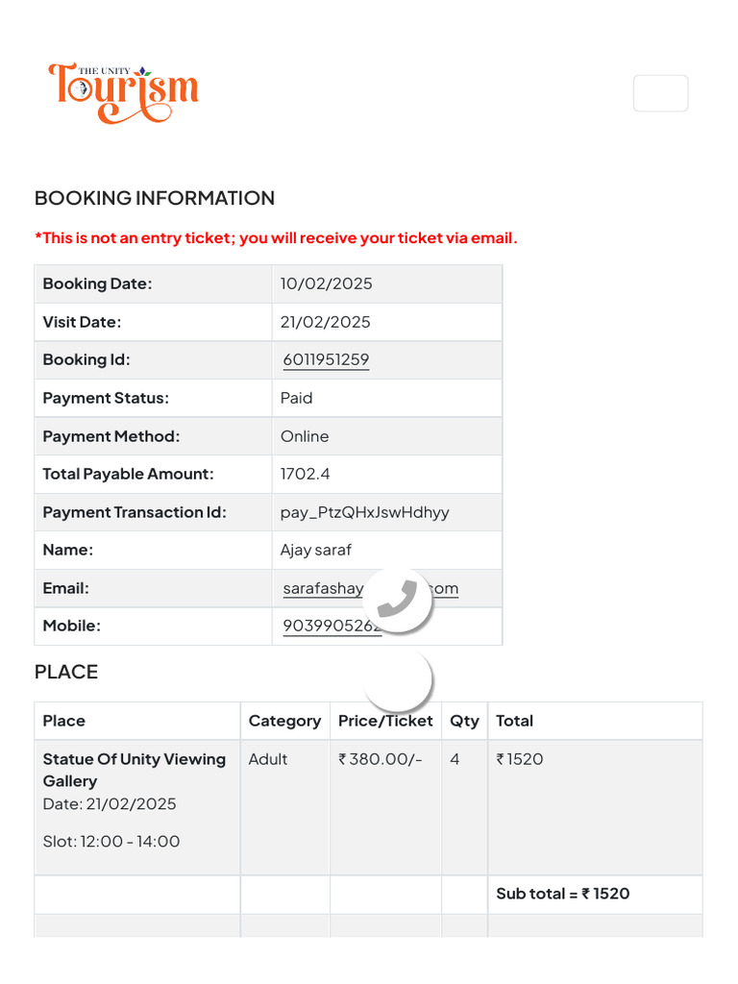The height and width of the screenshot is (984, 738).
Task: Tap the mobile number 903990526 link
Action: tap(332, 627)
